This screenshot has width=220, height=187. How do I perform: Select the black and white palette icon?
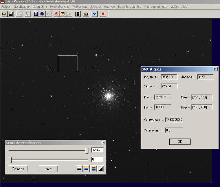[x=79, y=169]
